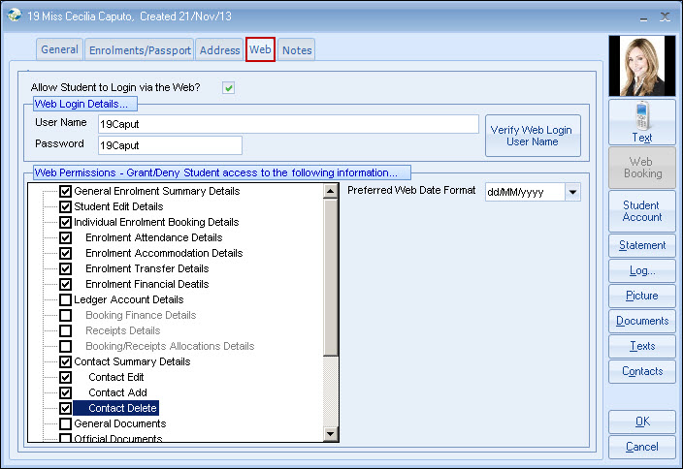Click the student photo thumbnail

(x=641, y=66)
